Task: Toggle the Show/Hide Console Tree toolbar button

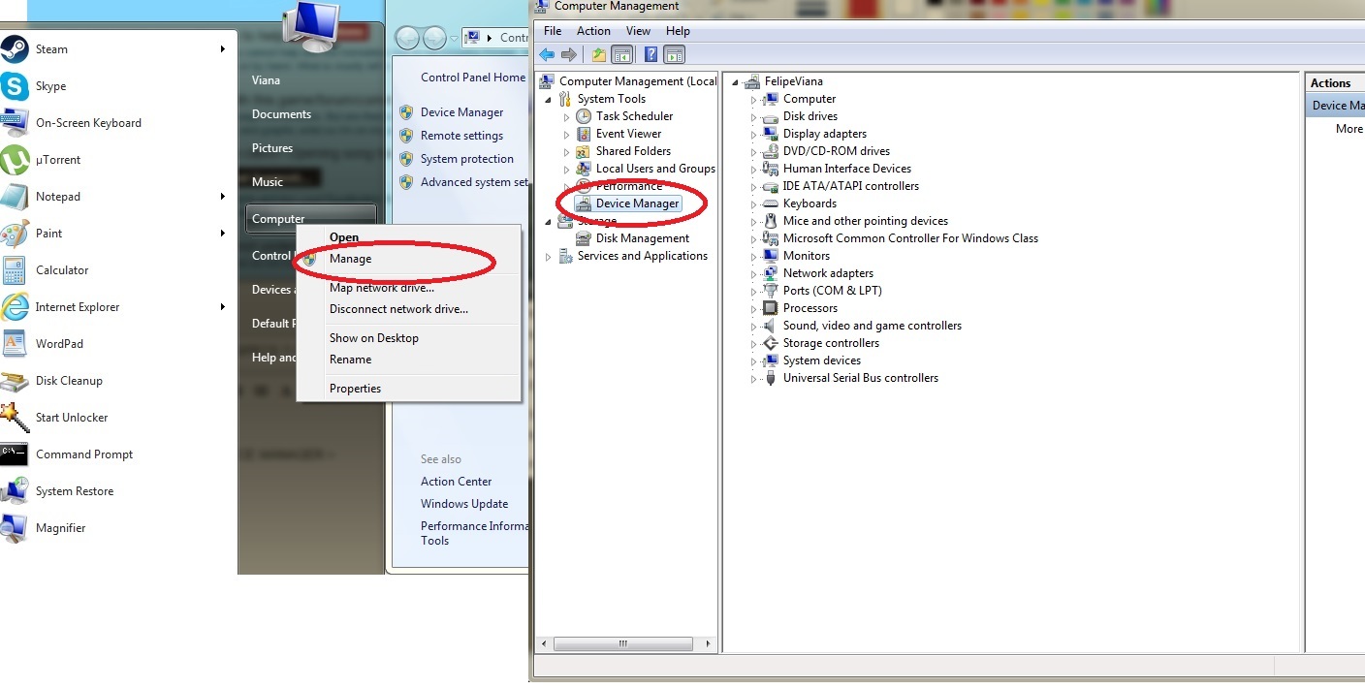Action: pyautogui.click(x=622, y=54)
